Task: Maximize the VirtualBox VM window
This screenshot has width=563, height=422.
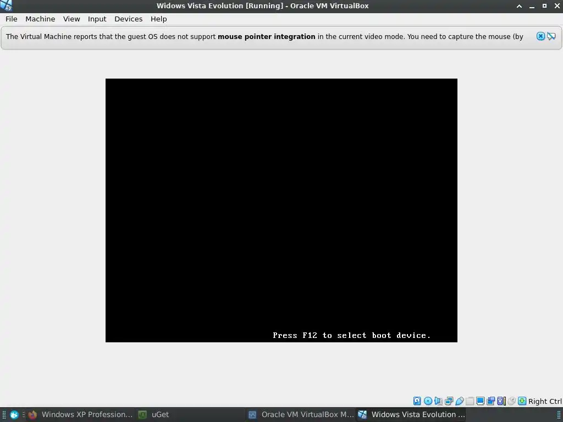Action: point(544,5)
